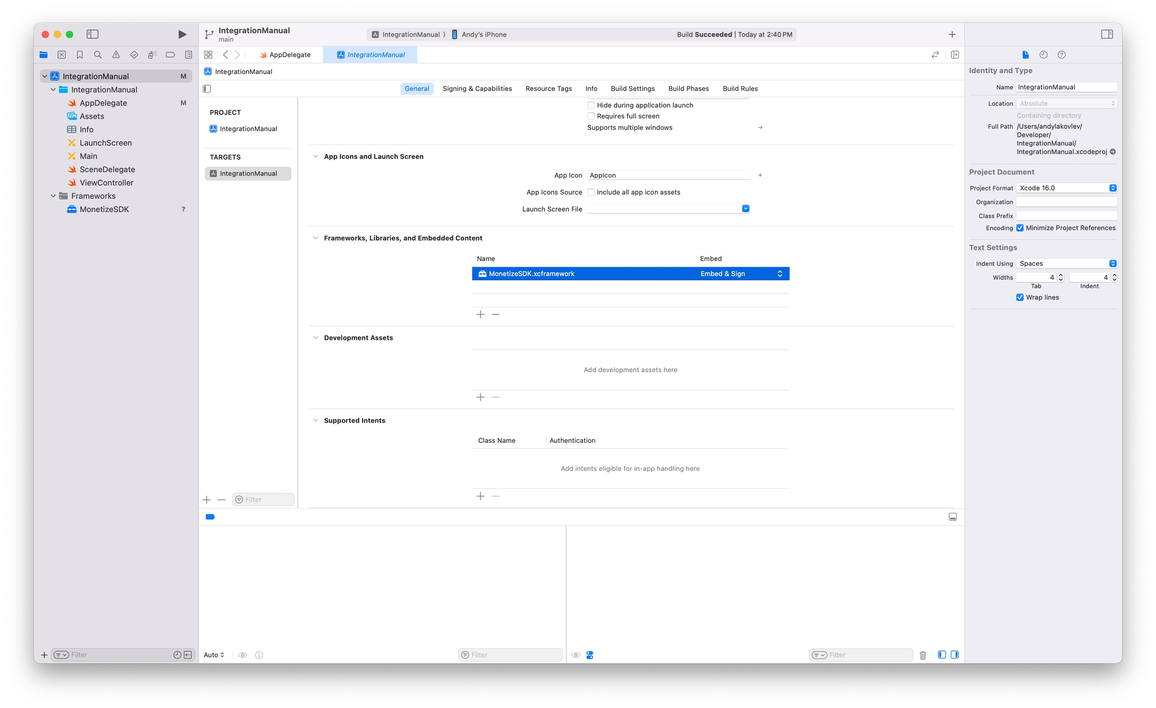This screenshot has width=1156, height=708.
Task: Toggle the right inspector panel icon
Action: click(1107, 34)
